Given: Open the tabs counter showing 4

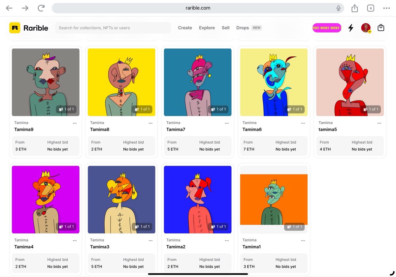Looking at the screenshot, I should coord(371,8).
